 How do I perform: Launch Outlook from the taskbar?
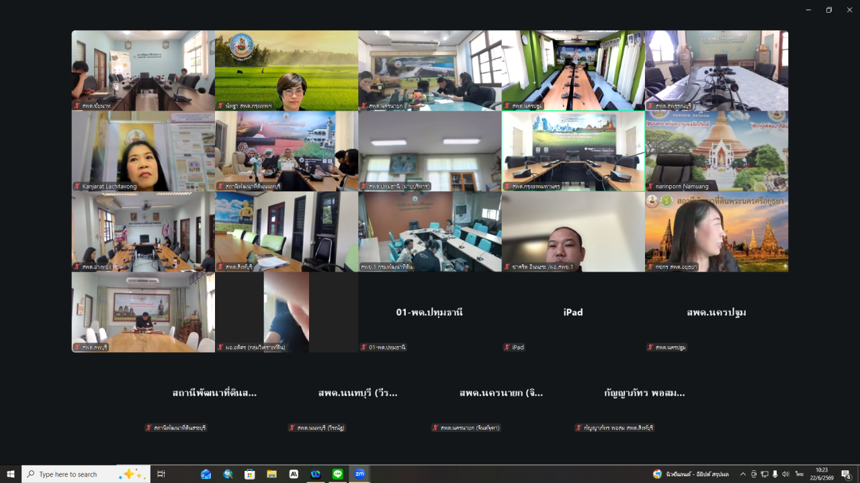206,474
